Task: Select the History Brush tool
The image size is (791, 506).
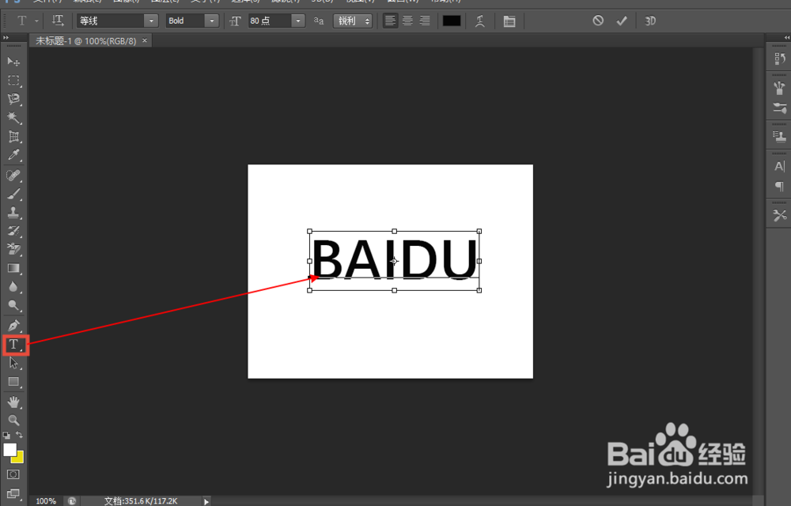Action: pos(13,232)
